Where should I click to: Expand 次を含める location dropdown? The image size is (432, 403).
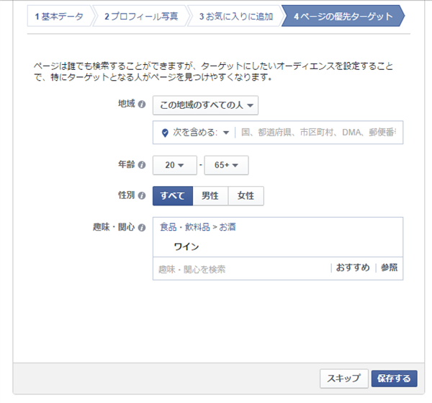(201, 133)
